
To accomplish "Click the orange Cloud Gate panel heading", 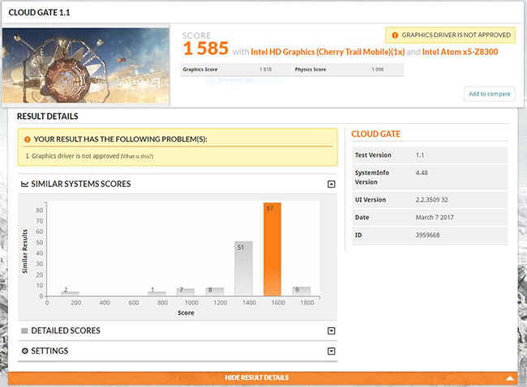I will point(375,134).
